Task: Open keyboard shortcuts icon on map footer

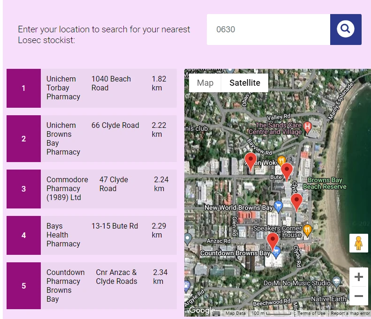Action: click(x=216, y=313)
